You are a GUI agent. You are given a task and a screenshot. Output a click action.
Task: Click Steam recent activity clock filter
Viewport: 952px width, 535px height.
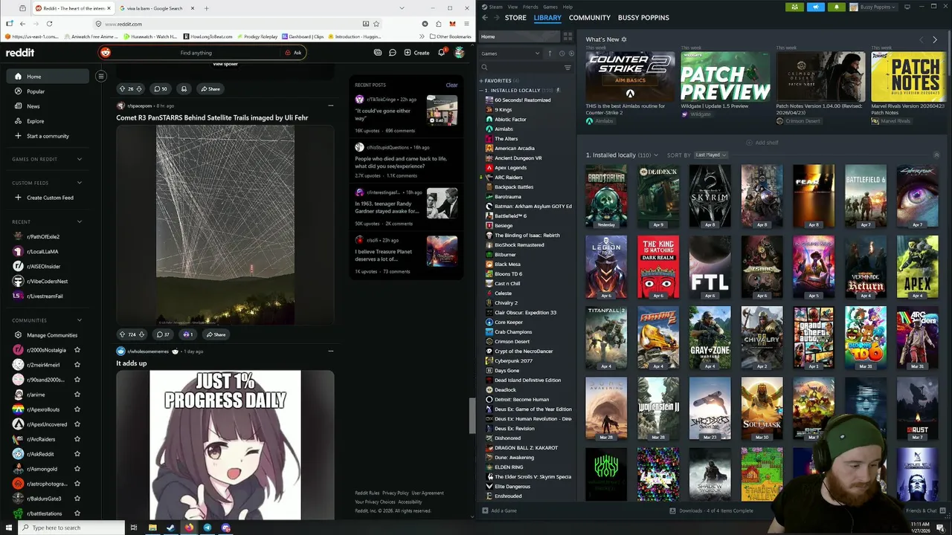pyautogui.click(x=562, y=53)
